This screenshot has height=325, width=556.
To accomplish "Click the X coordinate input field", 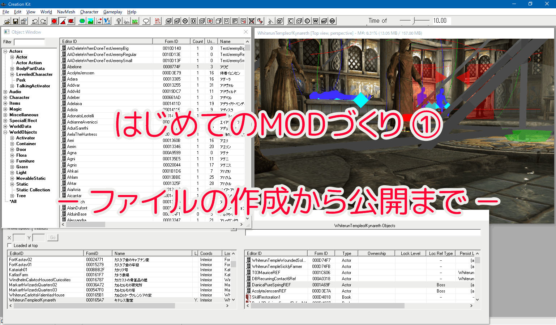I will pyautogui.click(x=19, y=238).
